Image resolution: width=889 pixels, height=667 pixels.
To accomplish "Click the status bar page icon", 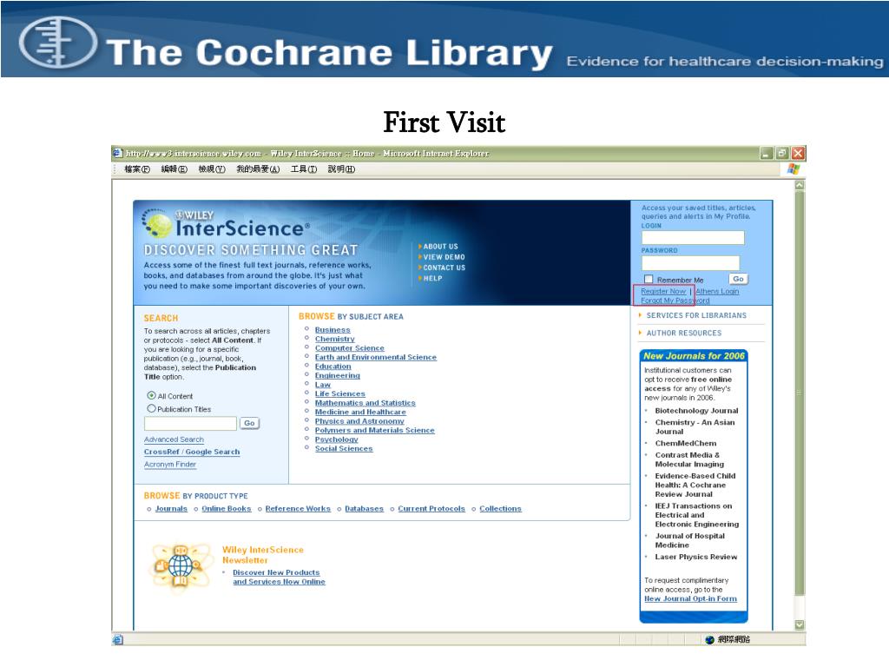I will click(x=118, y=640).
